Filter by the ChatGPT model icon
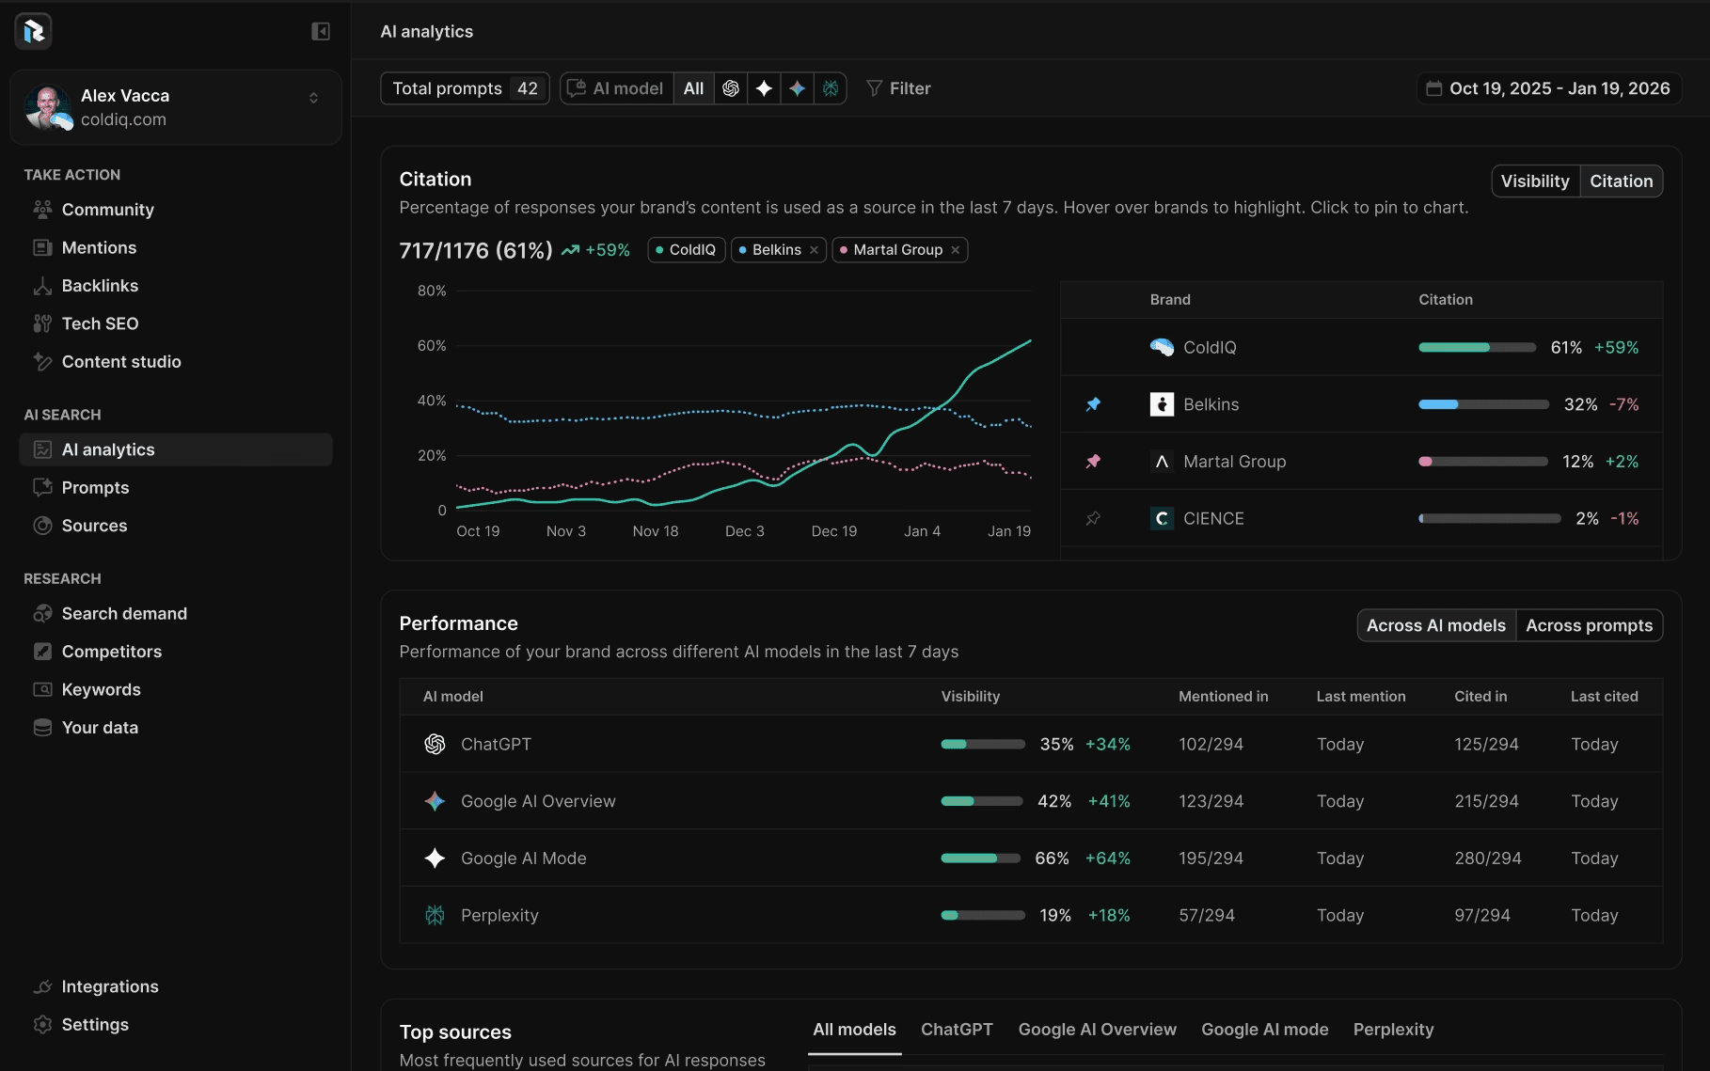 [731, 88]
